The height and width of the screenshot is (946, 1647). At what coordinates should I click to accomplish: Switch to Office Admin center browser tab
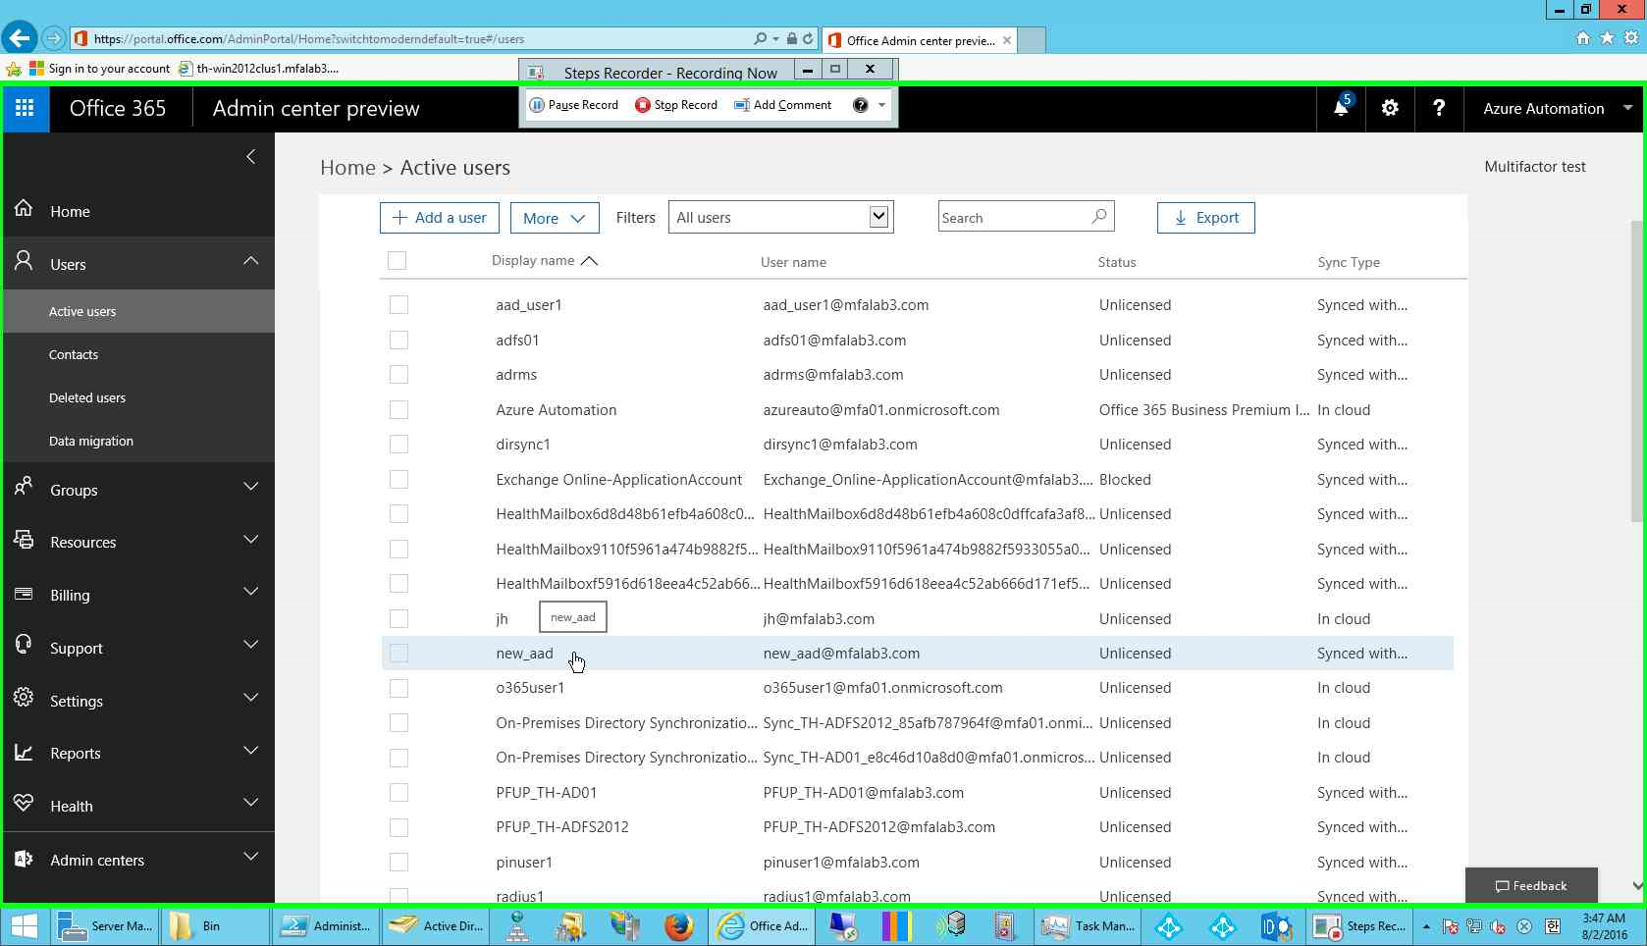tap(920, 40)
